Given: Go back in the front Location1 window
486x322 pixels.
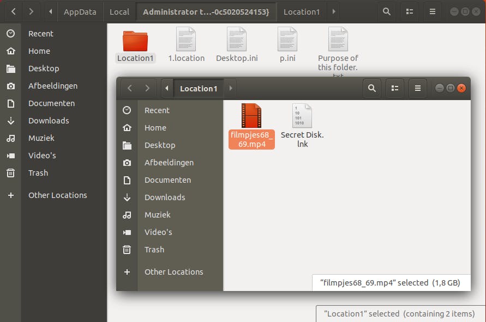Looking at the screenshot, I should pos(130,88).
